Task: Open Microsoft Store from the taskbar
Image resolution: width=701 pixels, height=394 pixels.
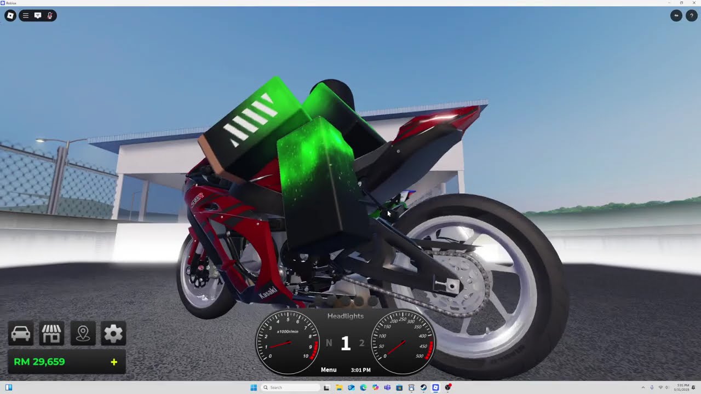Action: pyautogui.click(x=399, y=387)
